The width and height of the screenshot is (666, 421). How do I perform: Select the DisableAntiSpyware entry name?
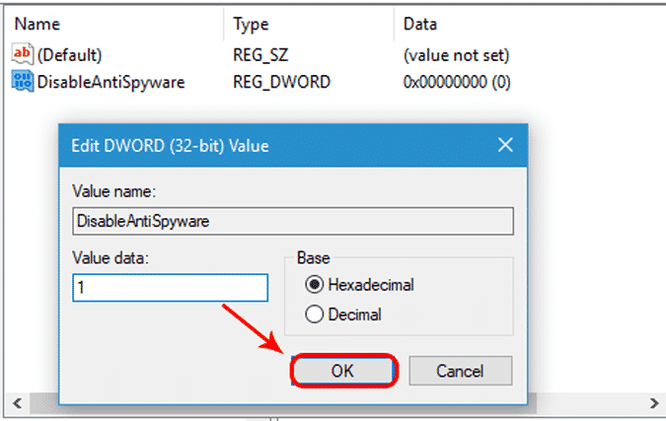(111, 82)
